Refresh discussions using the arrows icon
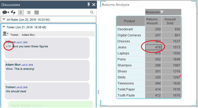The width and height of the screenshot is (198, 108). click(13, 12)
